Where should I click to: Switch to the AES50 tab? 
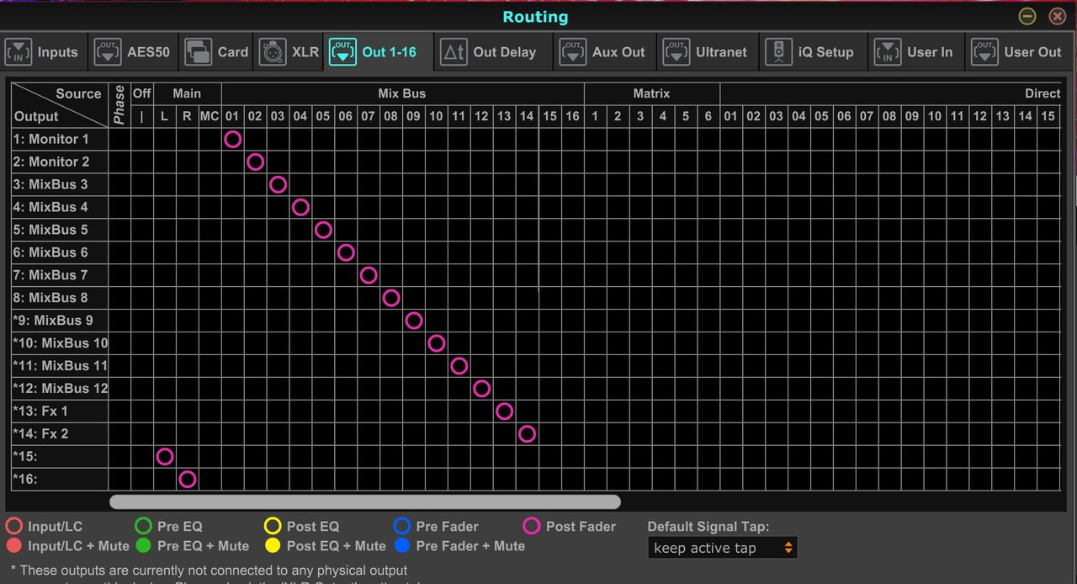point(132,52)
